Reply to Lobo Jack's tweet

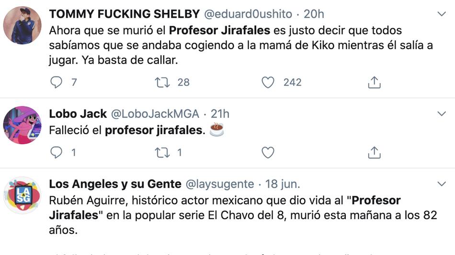click(57, 153)
